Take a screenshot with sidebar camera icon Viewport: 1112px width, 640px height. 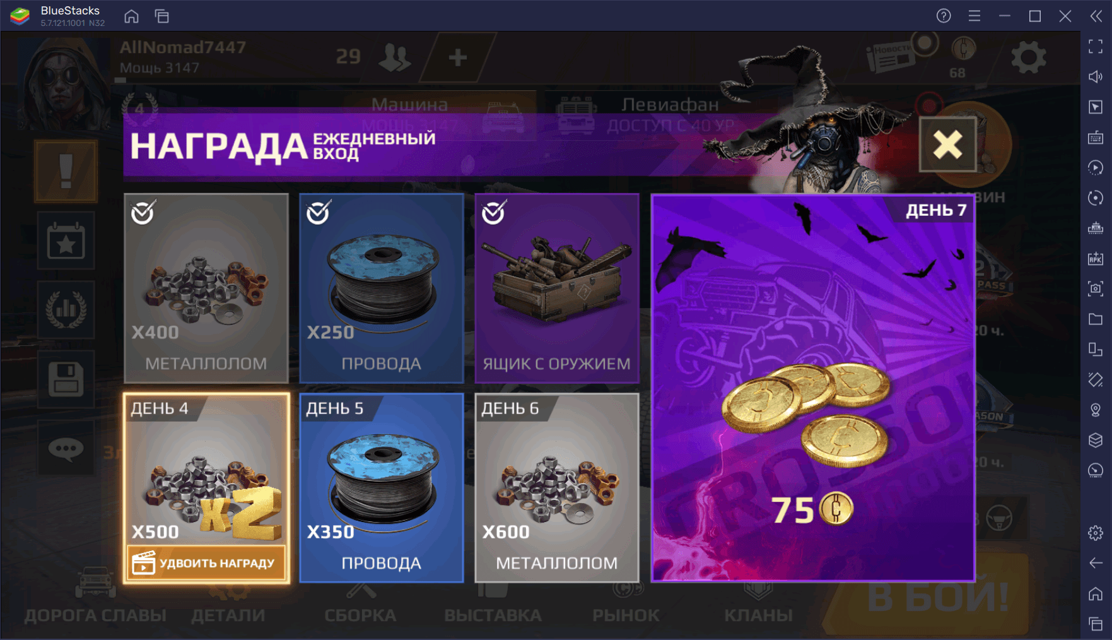pyautogui.click(x=1096, y=288)
